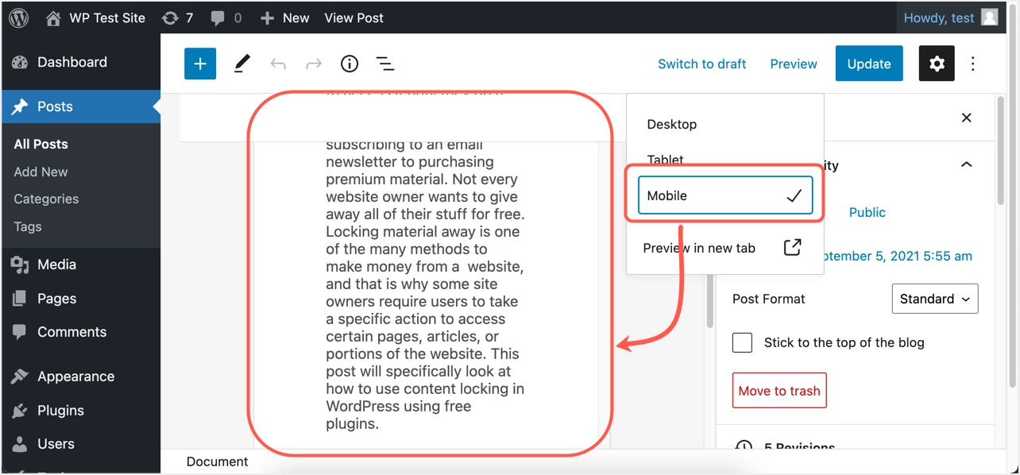Enable Stick to the top of the blog

[743, 343]
